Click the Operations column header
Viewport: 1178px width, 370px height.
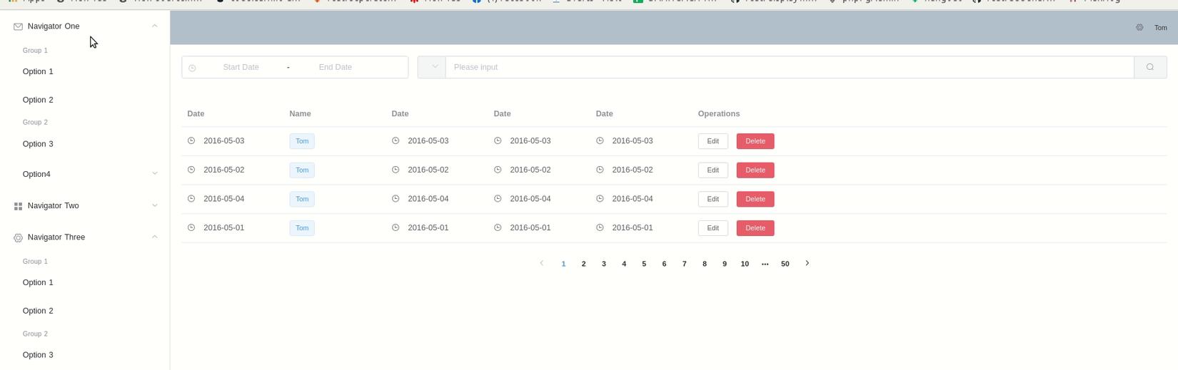tap(719, 113)
